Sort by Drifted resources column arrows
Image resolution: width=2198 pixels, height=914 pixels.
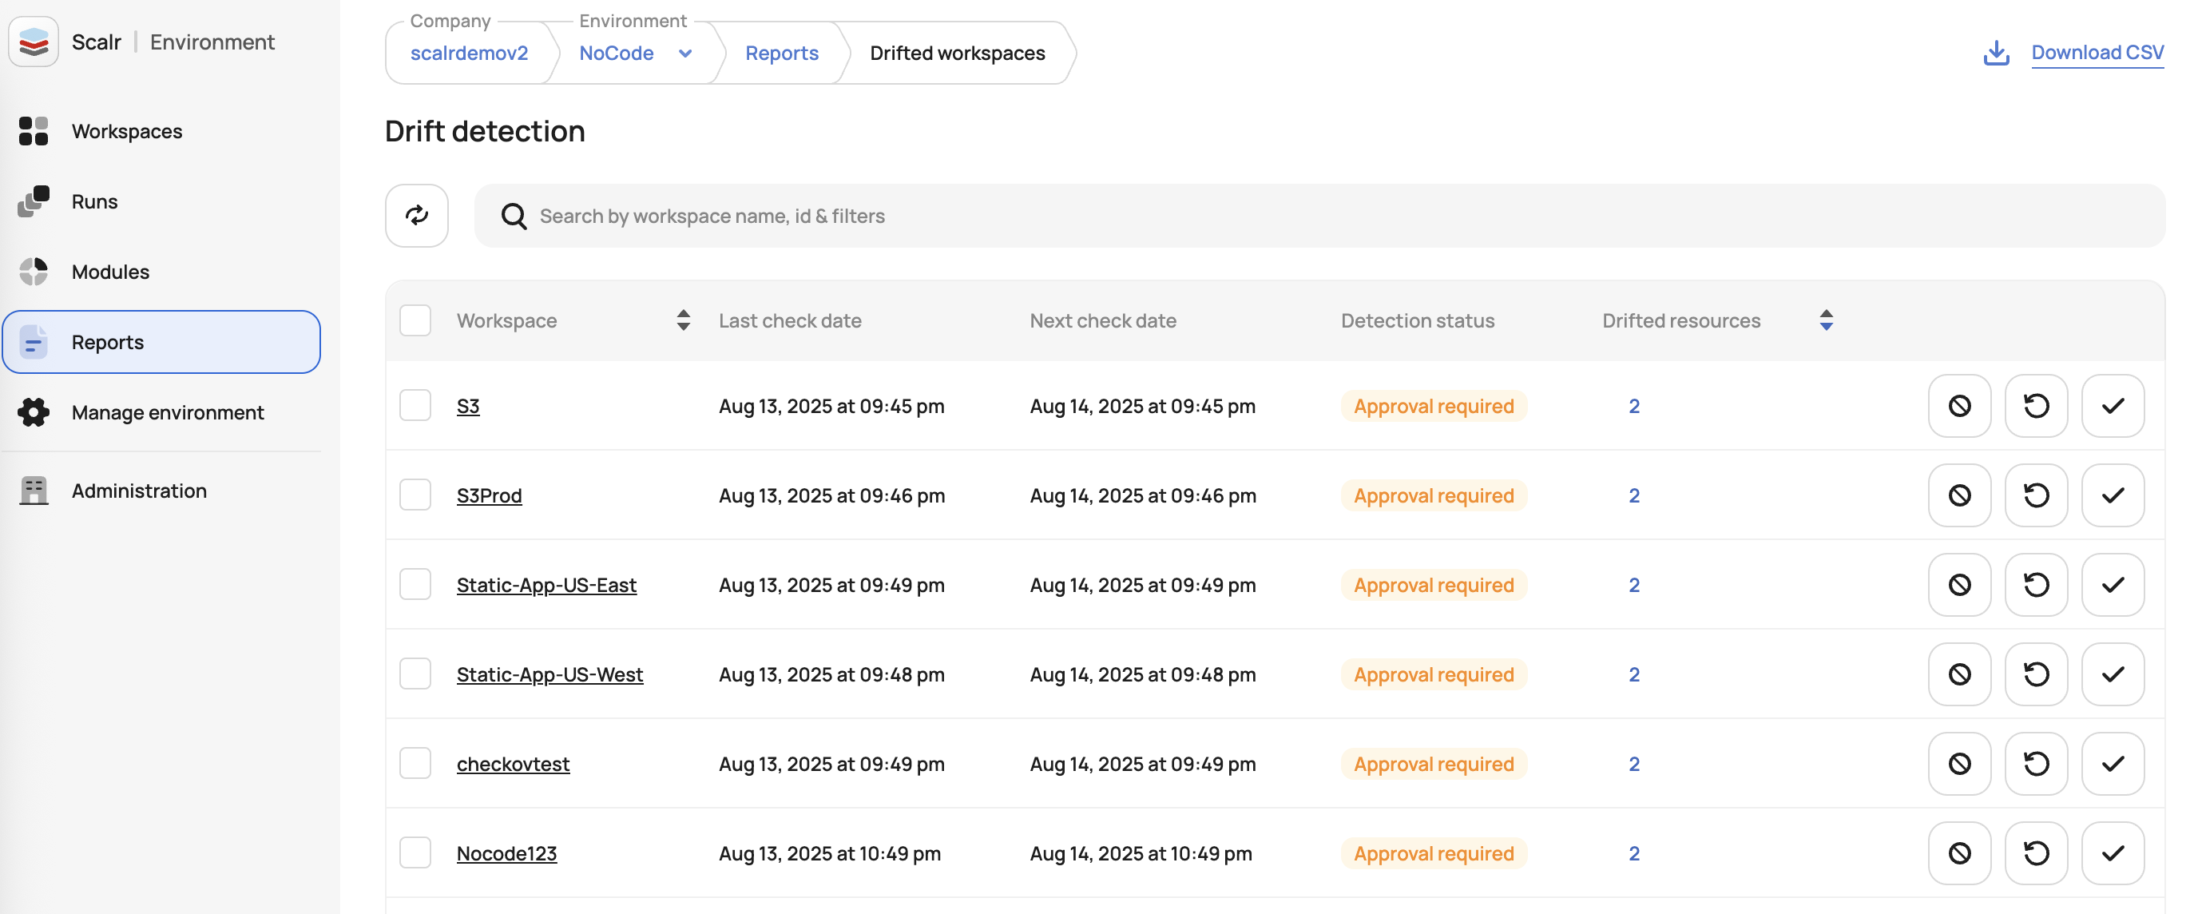point(1826,321)
